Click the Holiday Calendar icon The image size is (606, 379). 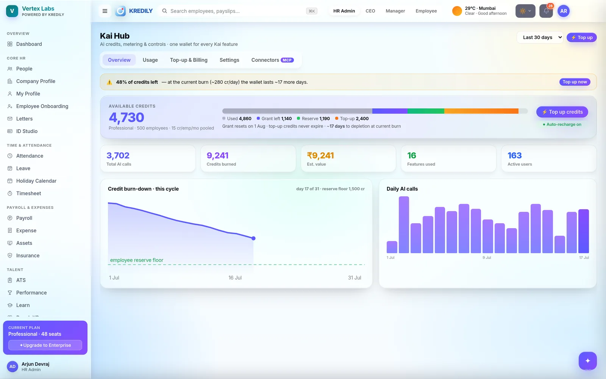[10, 181]
